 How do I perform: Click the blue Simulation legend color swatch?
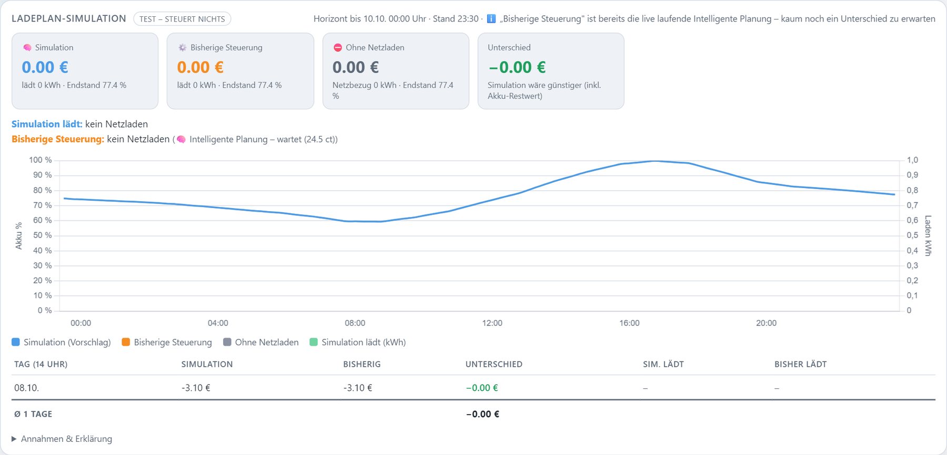pyautogui.click(x=16, y=342)
